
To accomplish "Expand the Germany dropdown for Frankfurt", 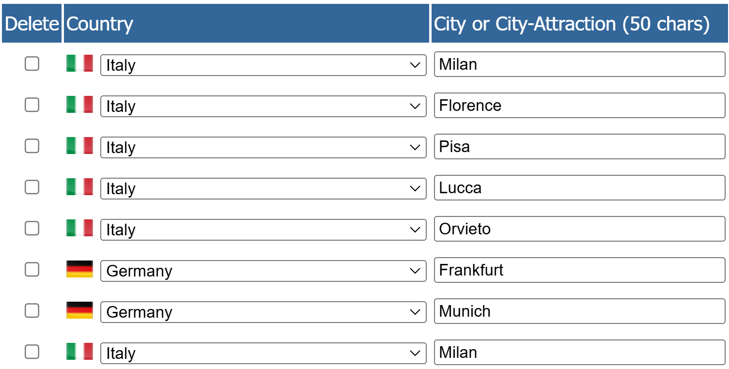I will [264, 271].
